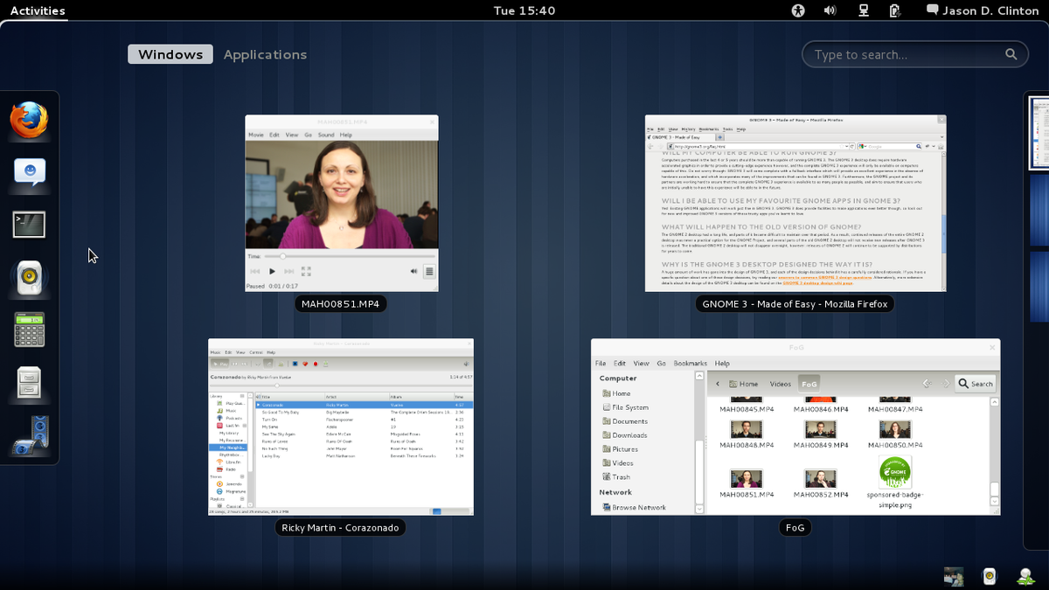The image size is (1049, 590).
Task: Click the workspace thumbnail on right edge
Action: 1038,133
